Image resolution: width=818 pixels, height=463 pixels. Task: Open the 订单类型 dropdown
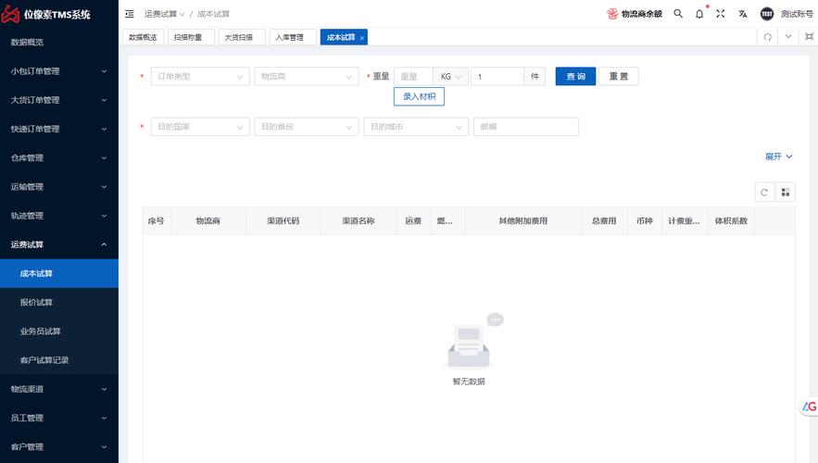pyautogui.click(x=200, y=76)
